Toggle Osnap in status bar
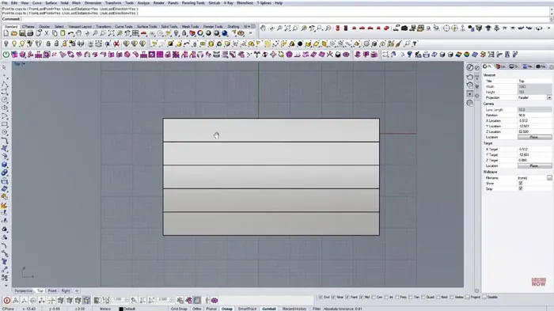Viewport: 554px width, 311px height. coord(227,309)
